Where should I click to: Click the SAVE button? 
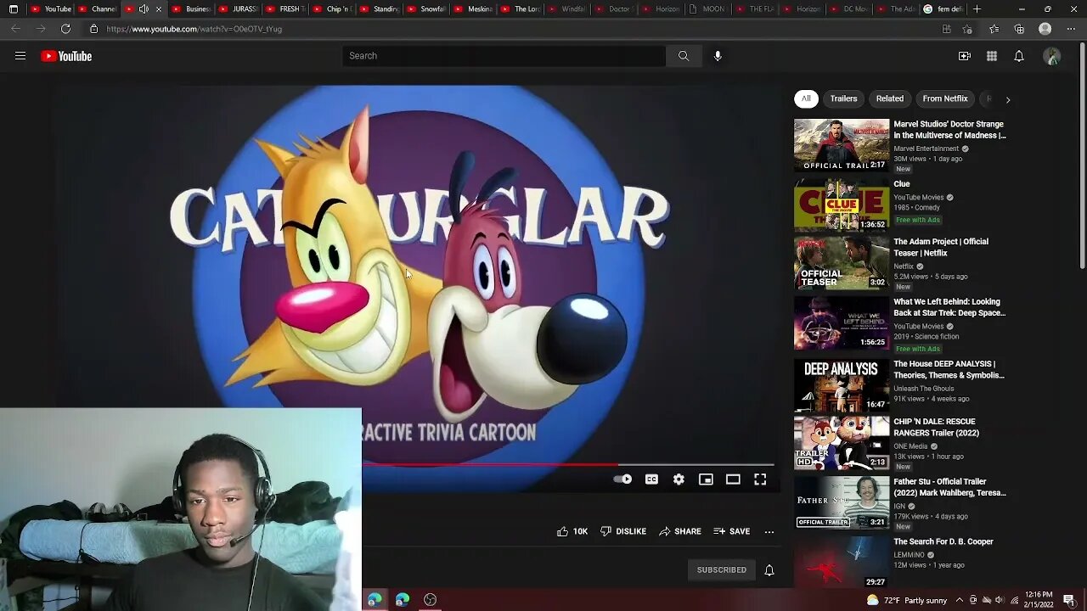point(732,531)
